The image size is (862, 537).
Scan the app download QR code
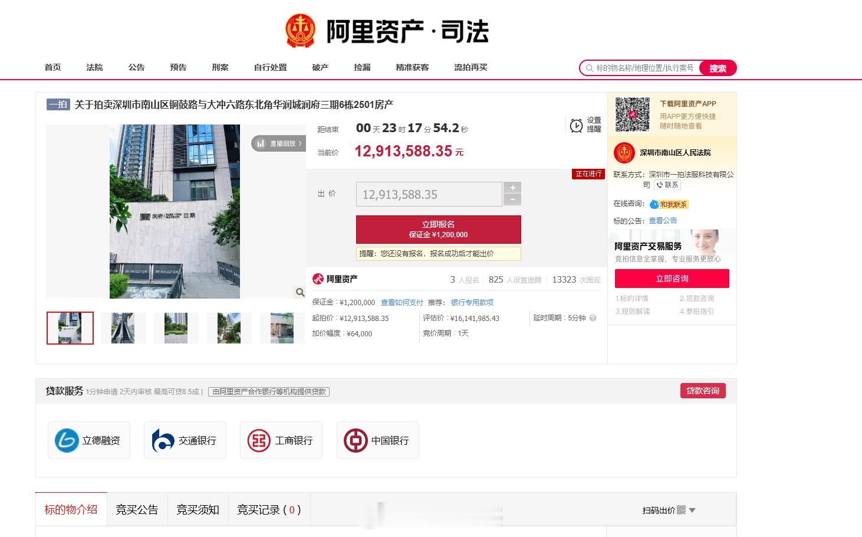pos(633,114)
